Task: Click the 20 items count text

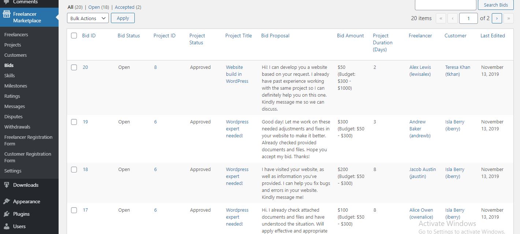Action: click(421, 18)
